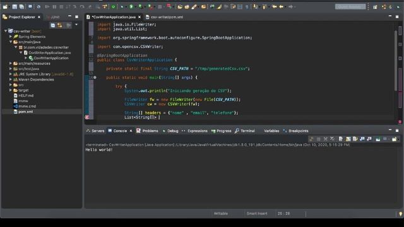This screenshot has height=227, width=404.
Task: Open the Progress tab
Action: click(x=222, y=131)
